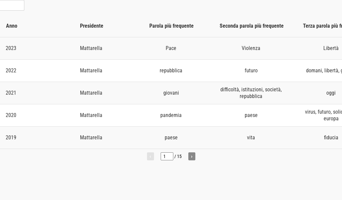Click 'vita' in the 2019 row
Viewport: 342px width, 200px height.
pyautogui.click(x=251, y=138)
